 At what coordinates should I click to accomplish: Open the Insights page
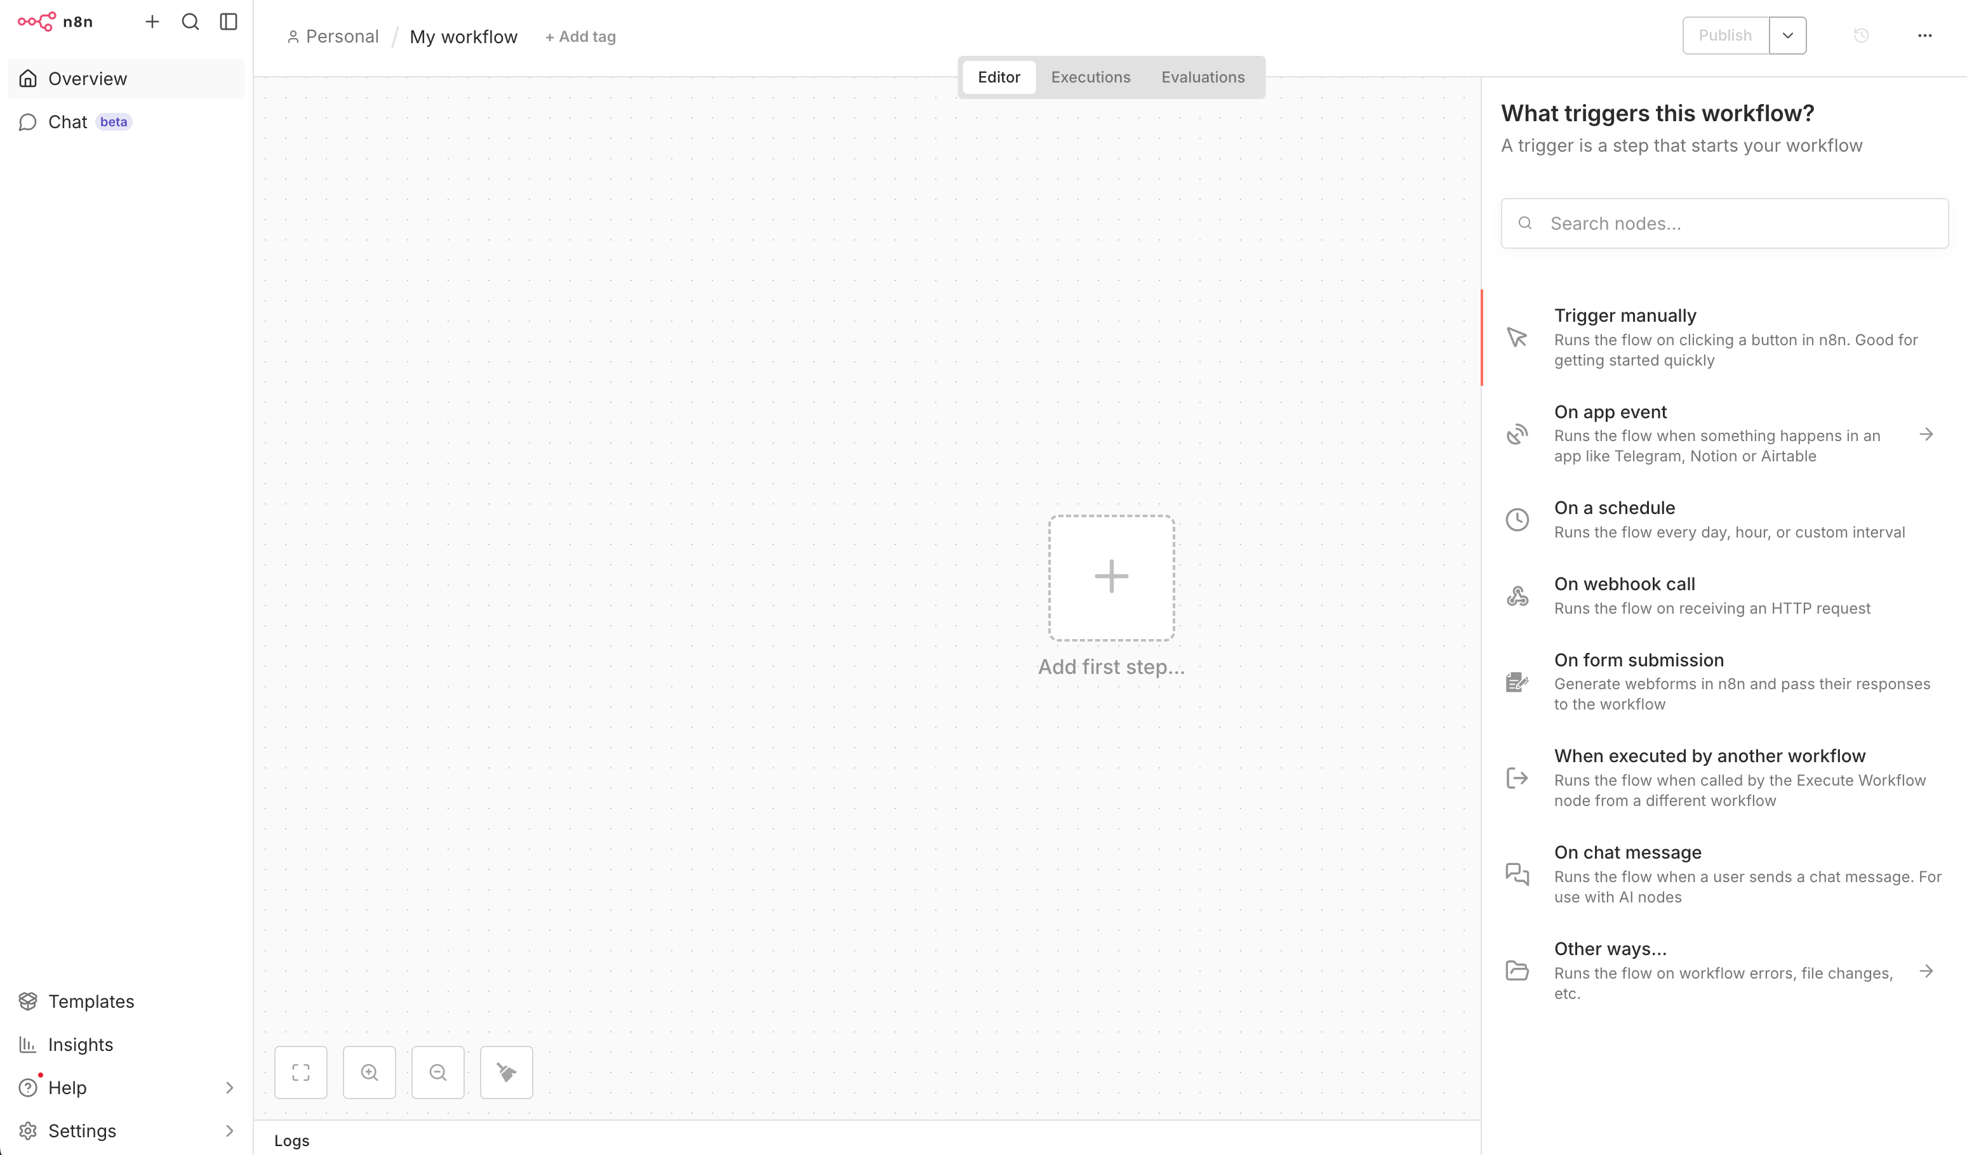point(81,1044)
